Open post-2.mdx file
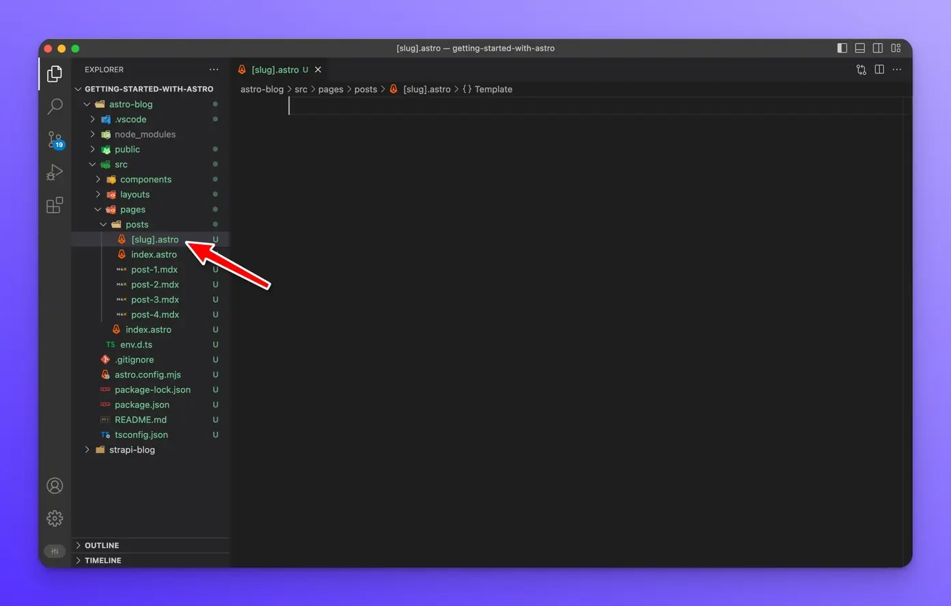 [150, 285]
